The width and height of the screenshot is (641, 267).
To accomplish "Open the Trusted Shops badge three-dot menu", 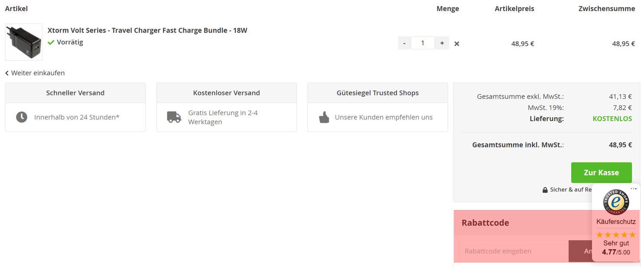I will pos(634,189).
